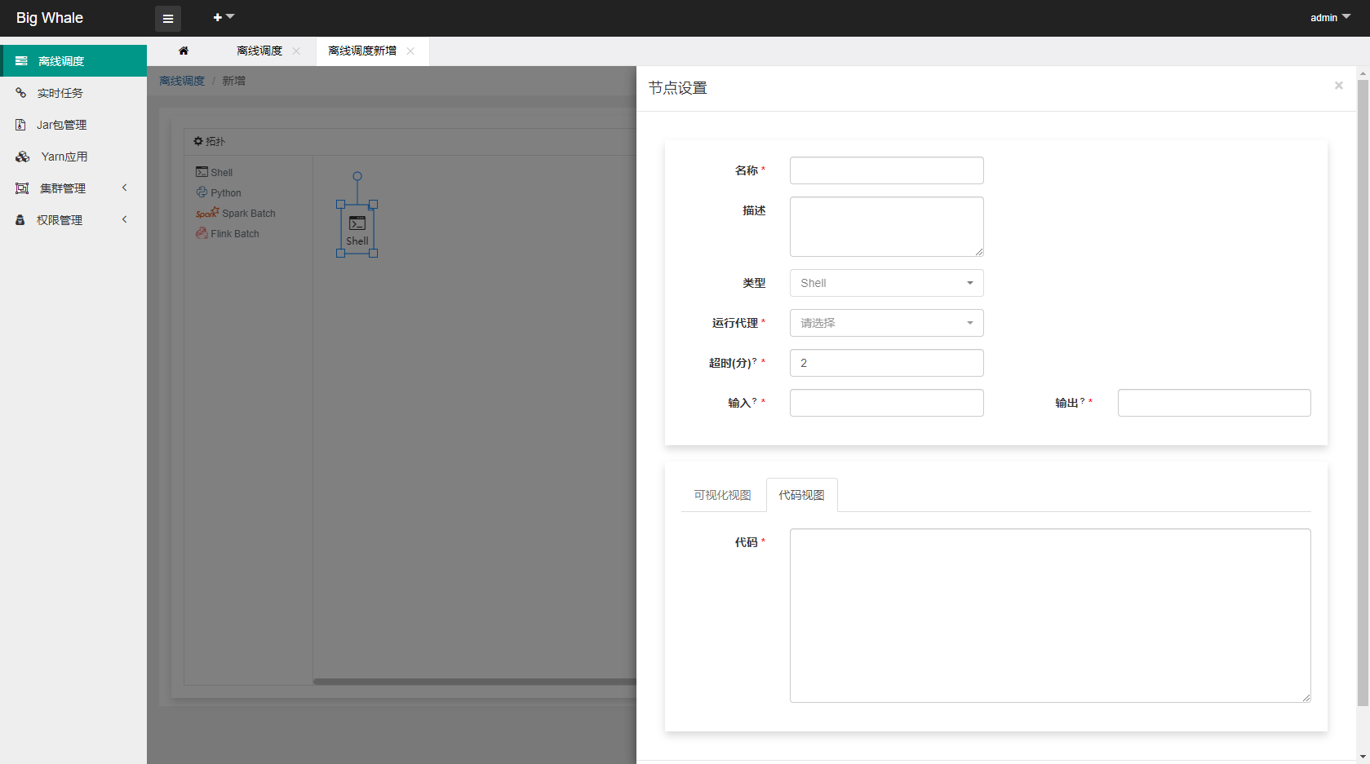The image size is (1370, 764).
Task: Click the panel vertical scrollbar thumb
Action: (1363, 393)
